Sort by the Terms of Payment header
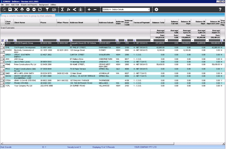 pyautogui.click(x=142, y=23)
